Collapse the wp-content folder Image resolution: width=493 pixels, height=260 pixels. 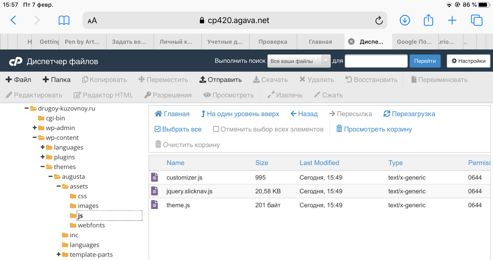35,137
